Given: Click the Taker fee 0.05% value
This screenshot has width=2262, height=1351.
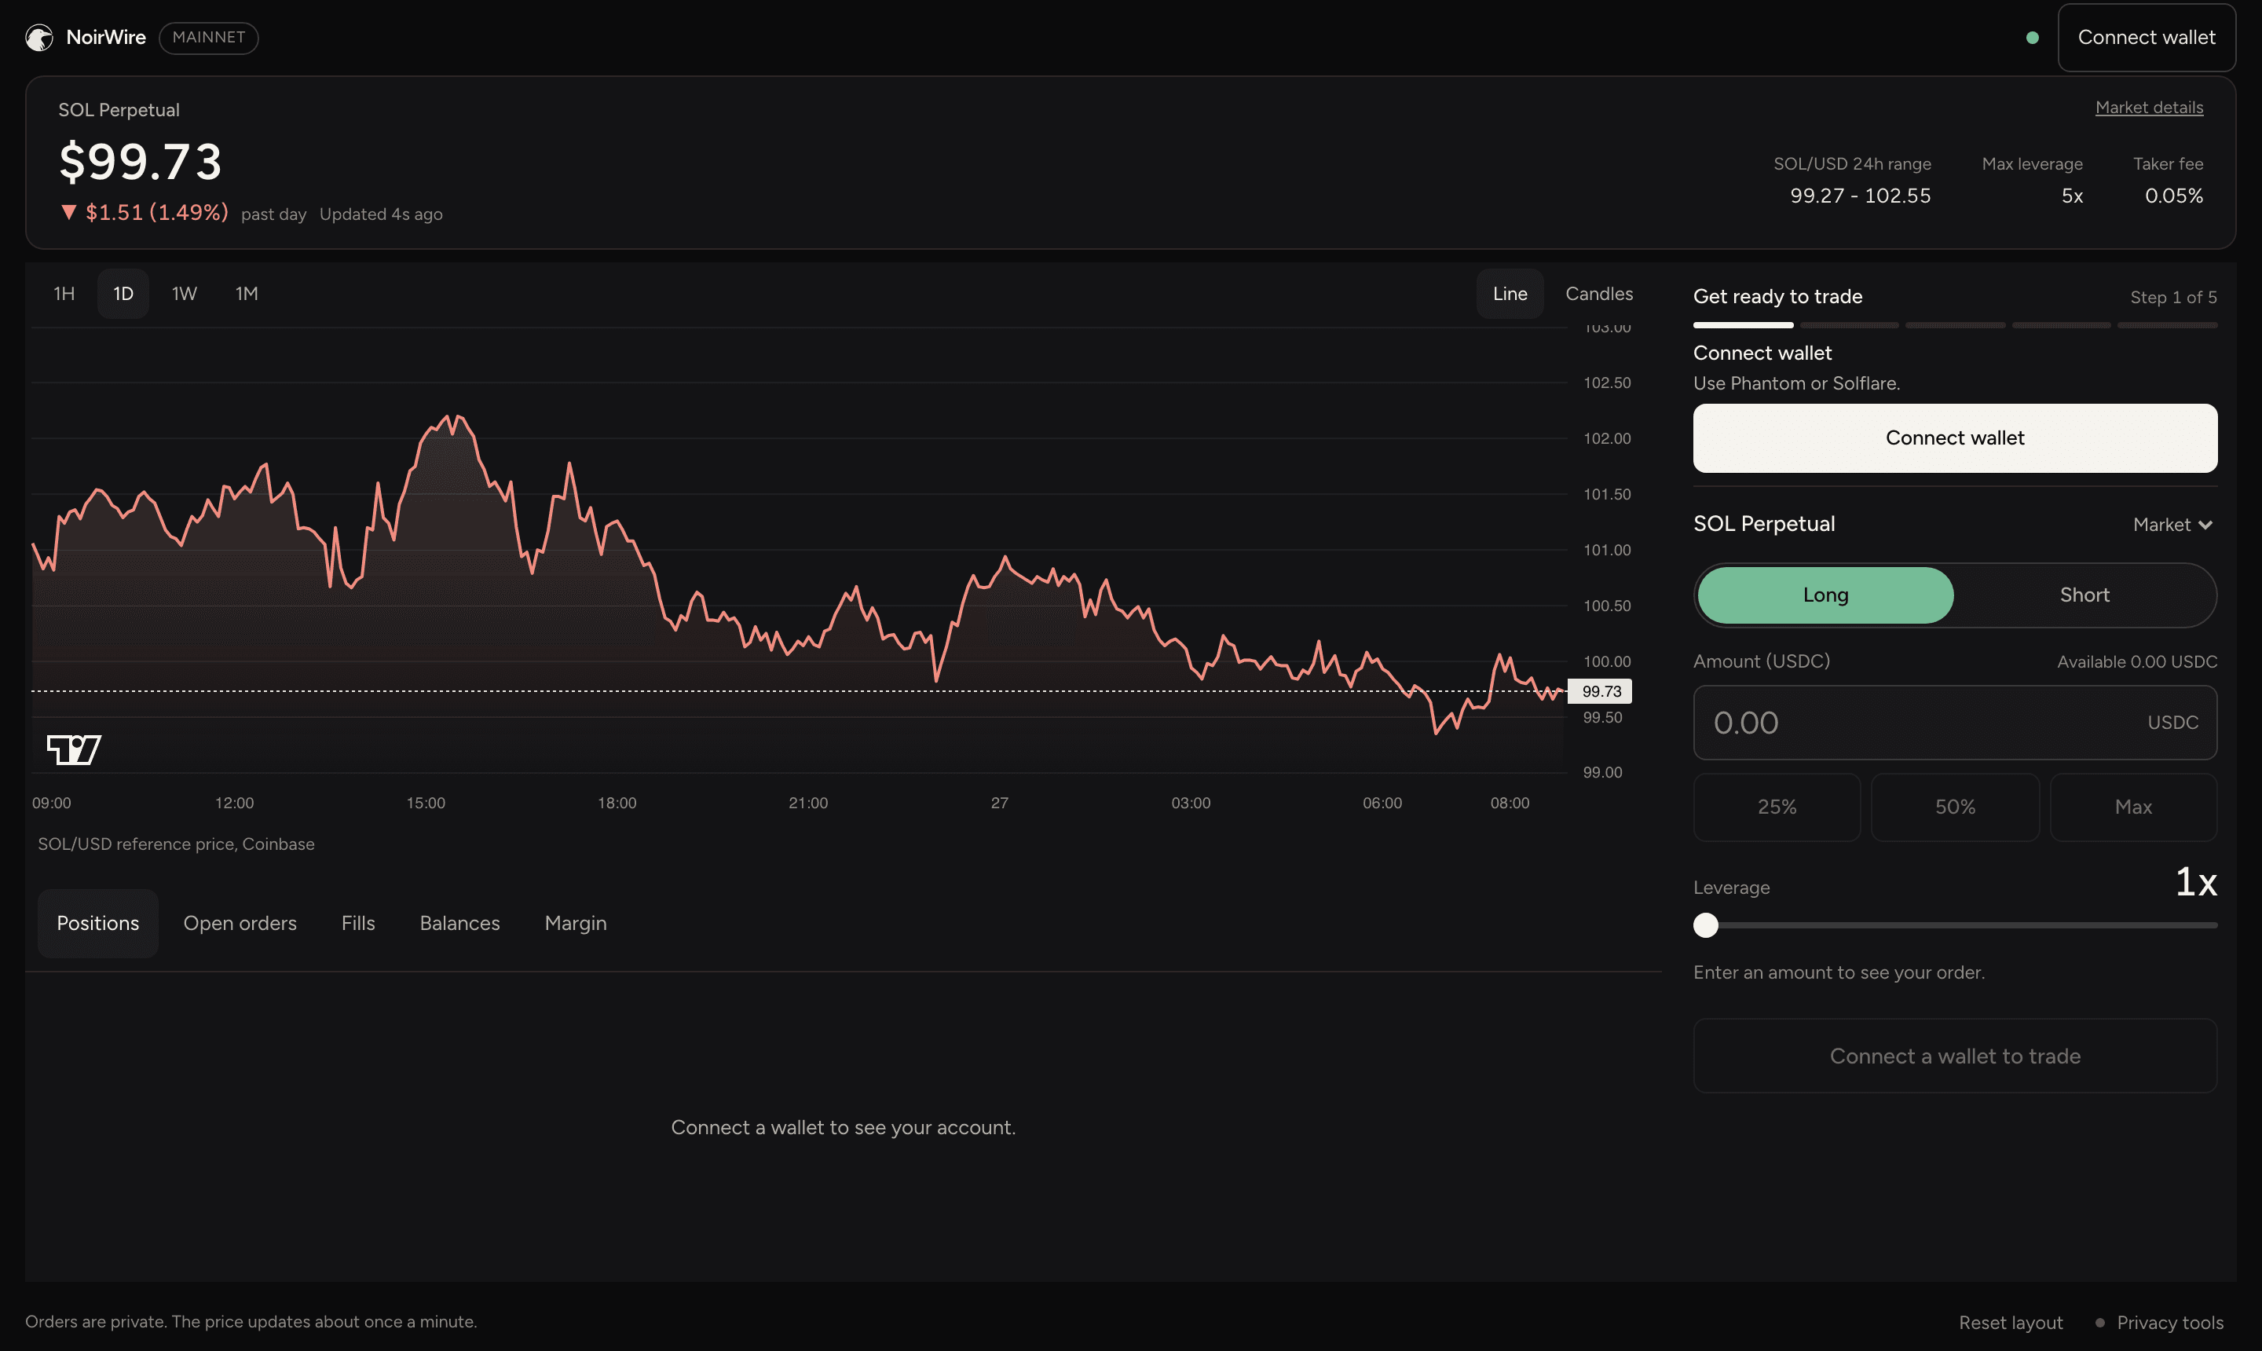Looking at the screenshot, I should point(2174,196).
